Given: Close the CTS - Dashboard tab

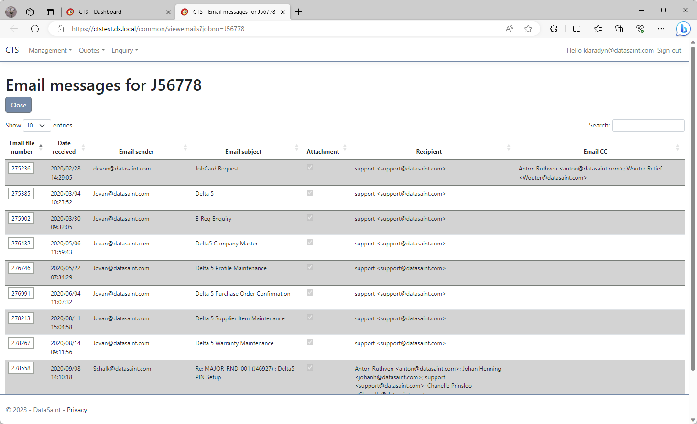Looking at the screenshot, I should coord(168,12).
